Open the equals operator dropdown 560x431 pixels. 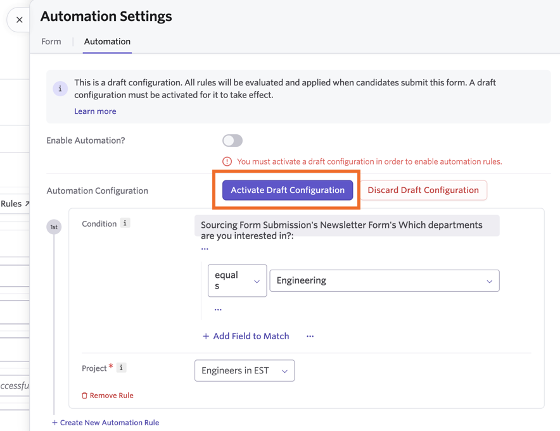tap(237, 280)
